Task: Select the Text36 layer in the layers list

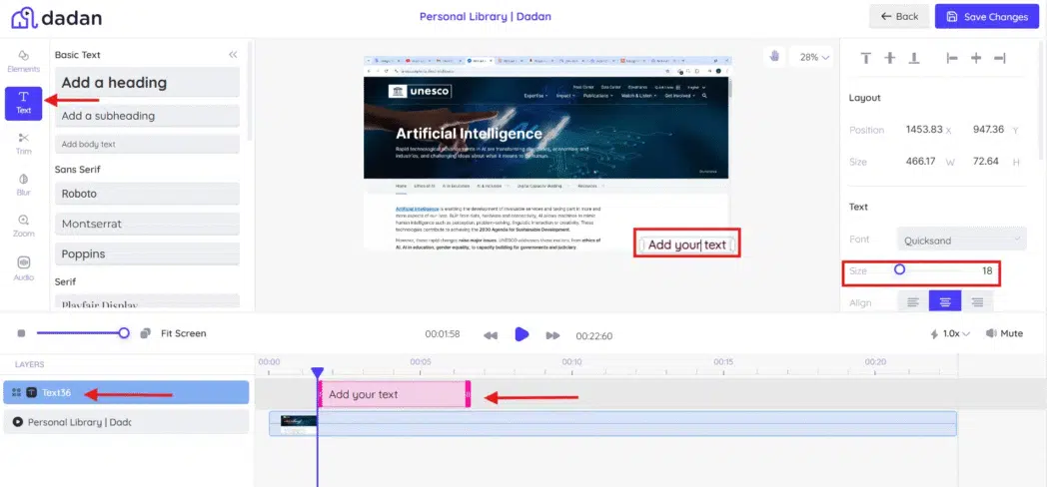Action: [126, 393]
